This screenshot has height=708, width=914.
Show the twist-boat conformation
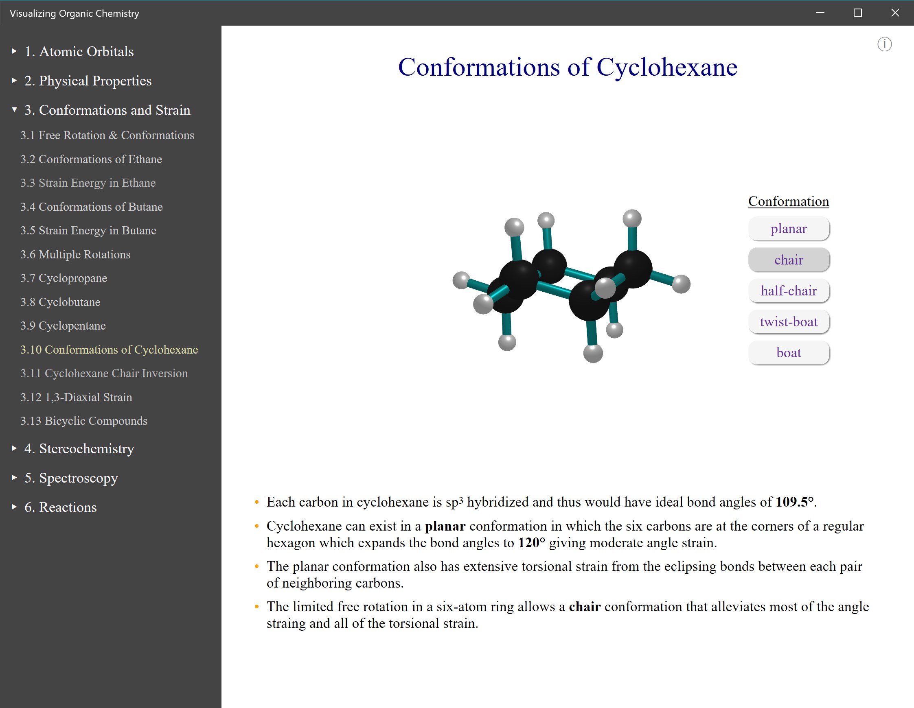(x=788, y=321)
